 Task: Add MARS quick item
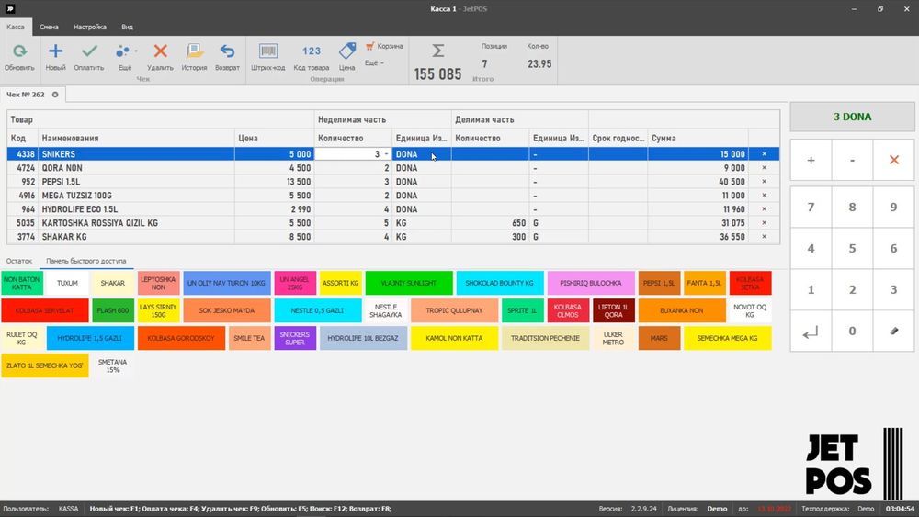click(659, 339)
